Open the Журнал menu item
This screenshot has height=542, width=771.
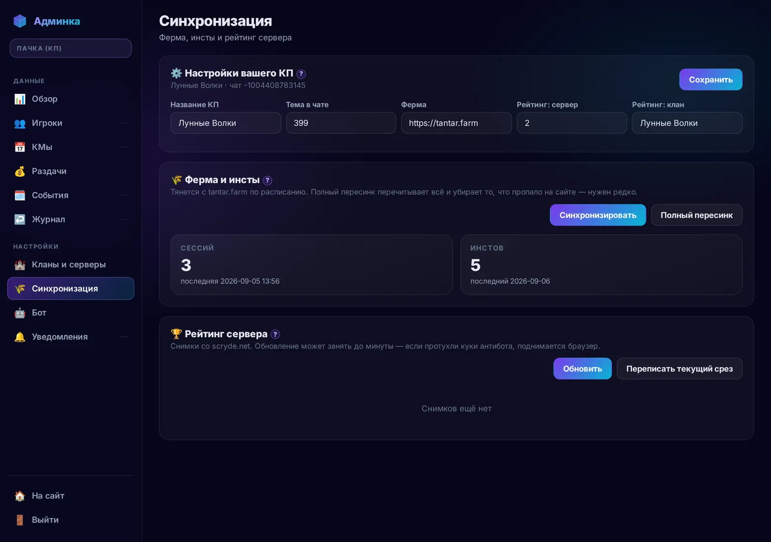click(71, 219)
